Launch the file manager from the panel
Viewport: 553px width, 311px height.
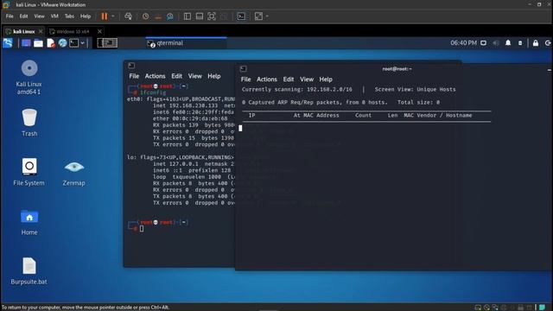point(38,43)
